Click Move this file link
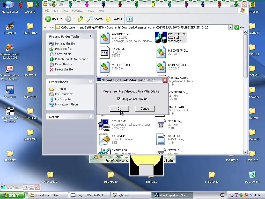Image resolution: width=265 pixels, height=199 pixels. click(x=63, y=48)
